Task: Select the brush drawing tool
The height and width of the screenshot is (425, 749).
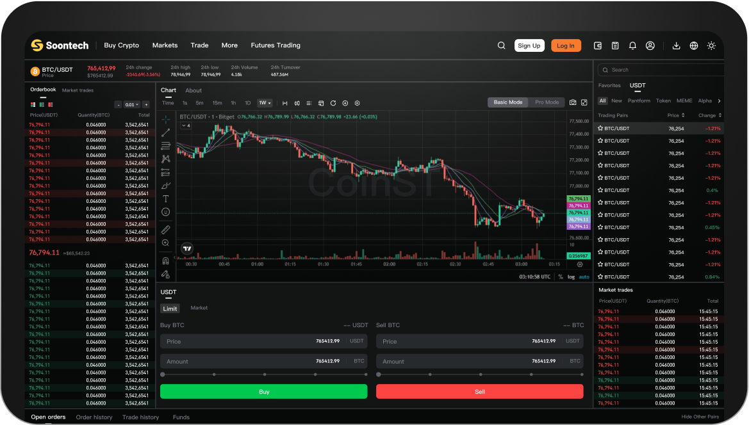Action: 166,186
